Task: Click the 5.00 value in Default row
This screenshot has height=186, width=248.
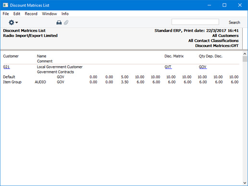Action: (x=124, y=77)
